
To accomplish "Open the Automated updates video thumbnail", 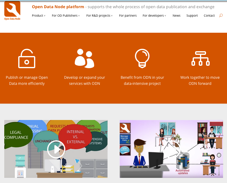I will pyautogui.click(x=171, y=149).
